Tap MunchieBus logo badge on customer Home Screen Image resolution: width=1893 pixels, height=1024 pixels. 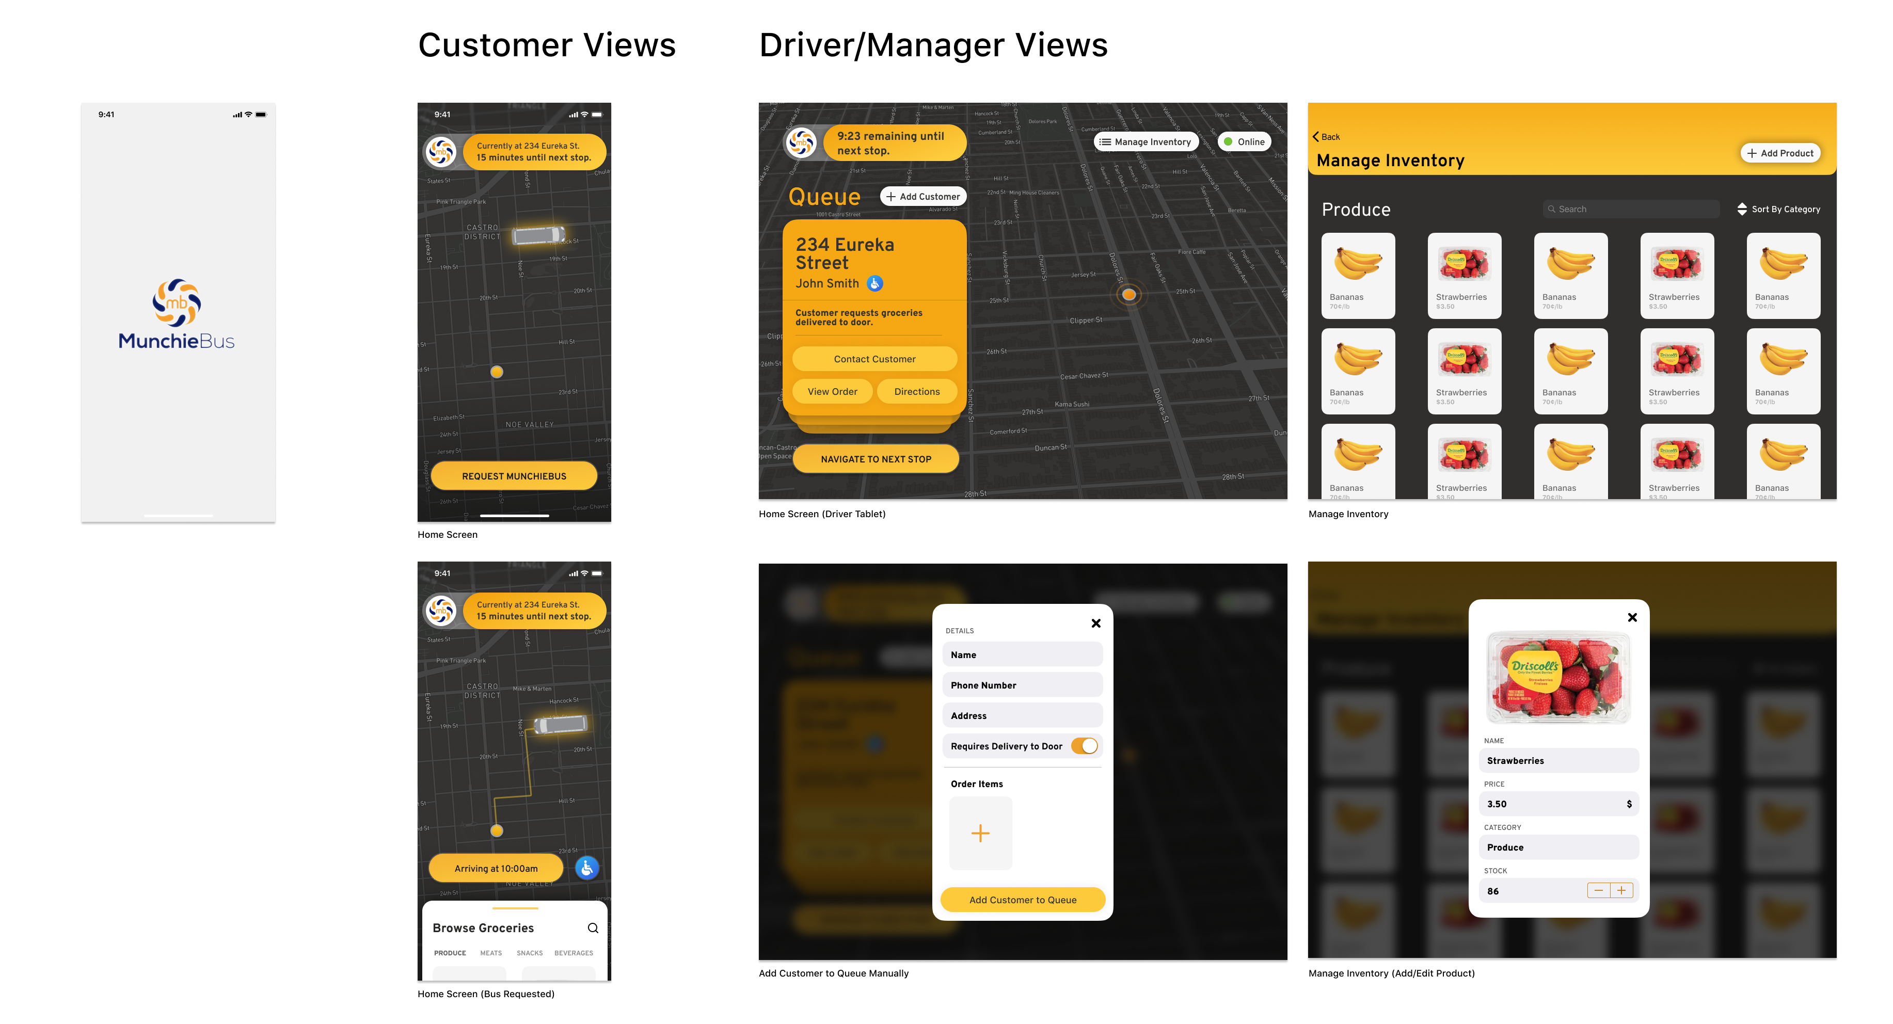[441, 152]
